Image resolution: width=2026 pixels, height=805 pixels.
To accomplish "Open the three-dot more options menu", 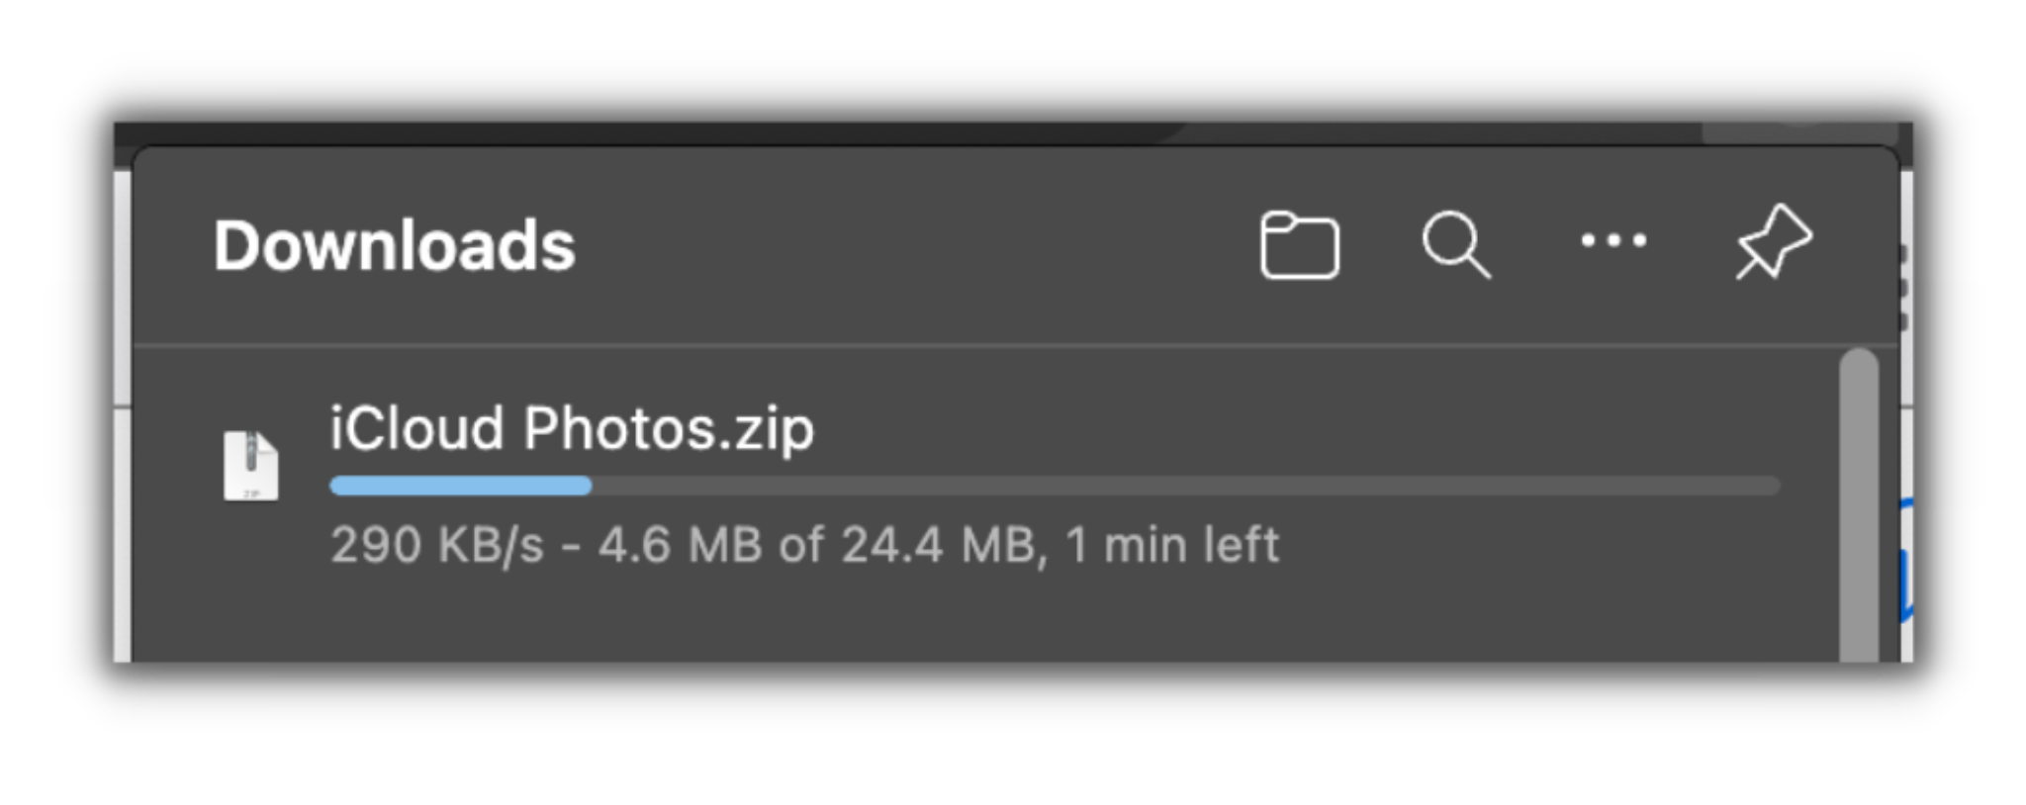I will [x=1613, y=240].
